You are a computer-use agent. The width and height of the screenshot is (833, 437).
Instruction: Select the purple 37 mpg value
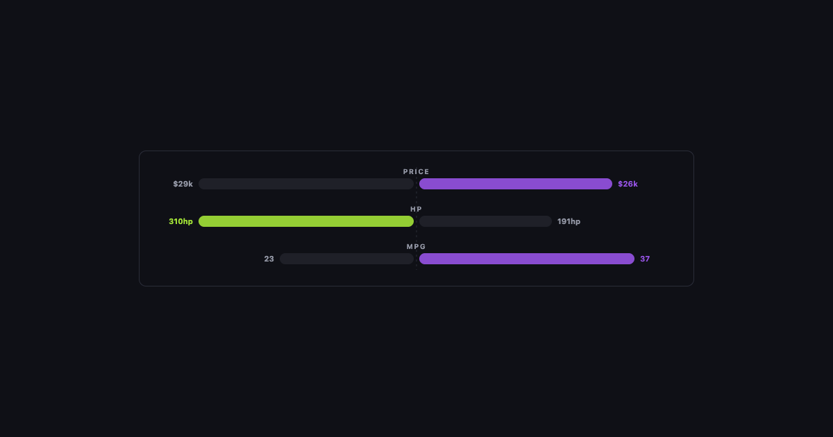[645, 259]
